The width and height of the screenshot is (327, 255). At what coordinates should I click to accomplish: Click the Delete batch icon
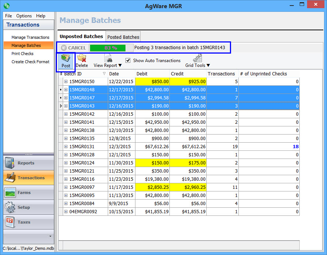82,59
